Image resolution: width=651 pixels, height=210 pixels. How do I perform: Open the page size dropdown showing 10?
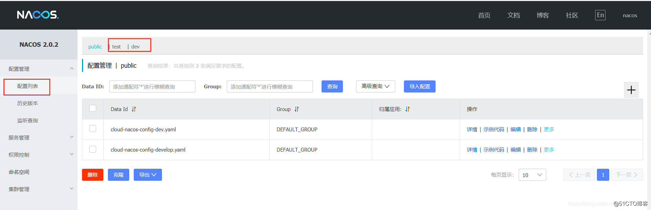coord(532,175)
